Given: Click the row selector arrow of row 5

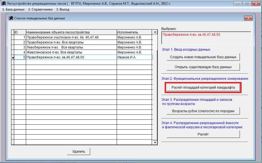Looking at the screenshot, I should (13, 58).
